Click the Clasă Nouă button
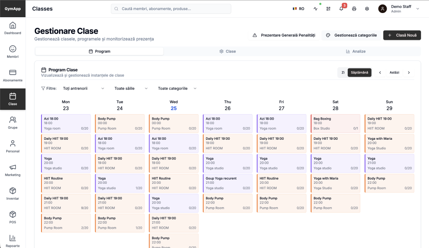 pos(402,35)
